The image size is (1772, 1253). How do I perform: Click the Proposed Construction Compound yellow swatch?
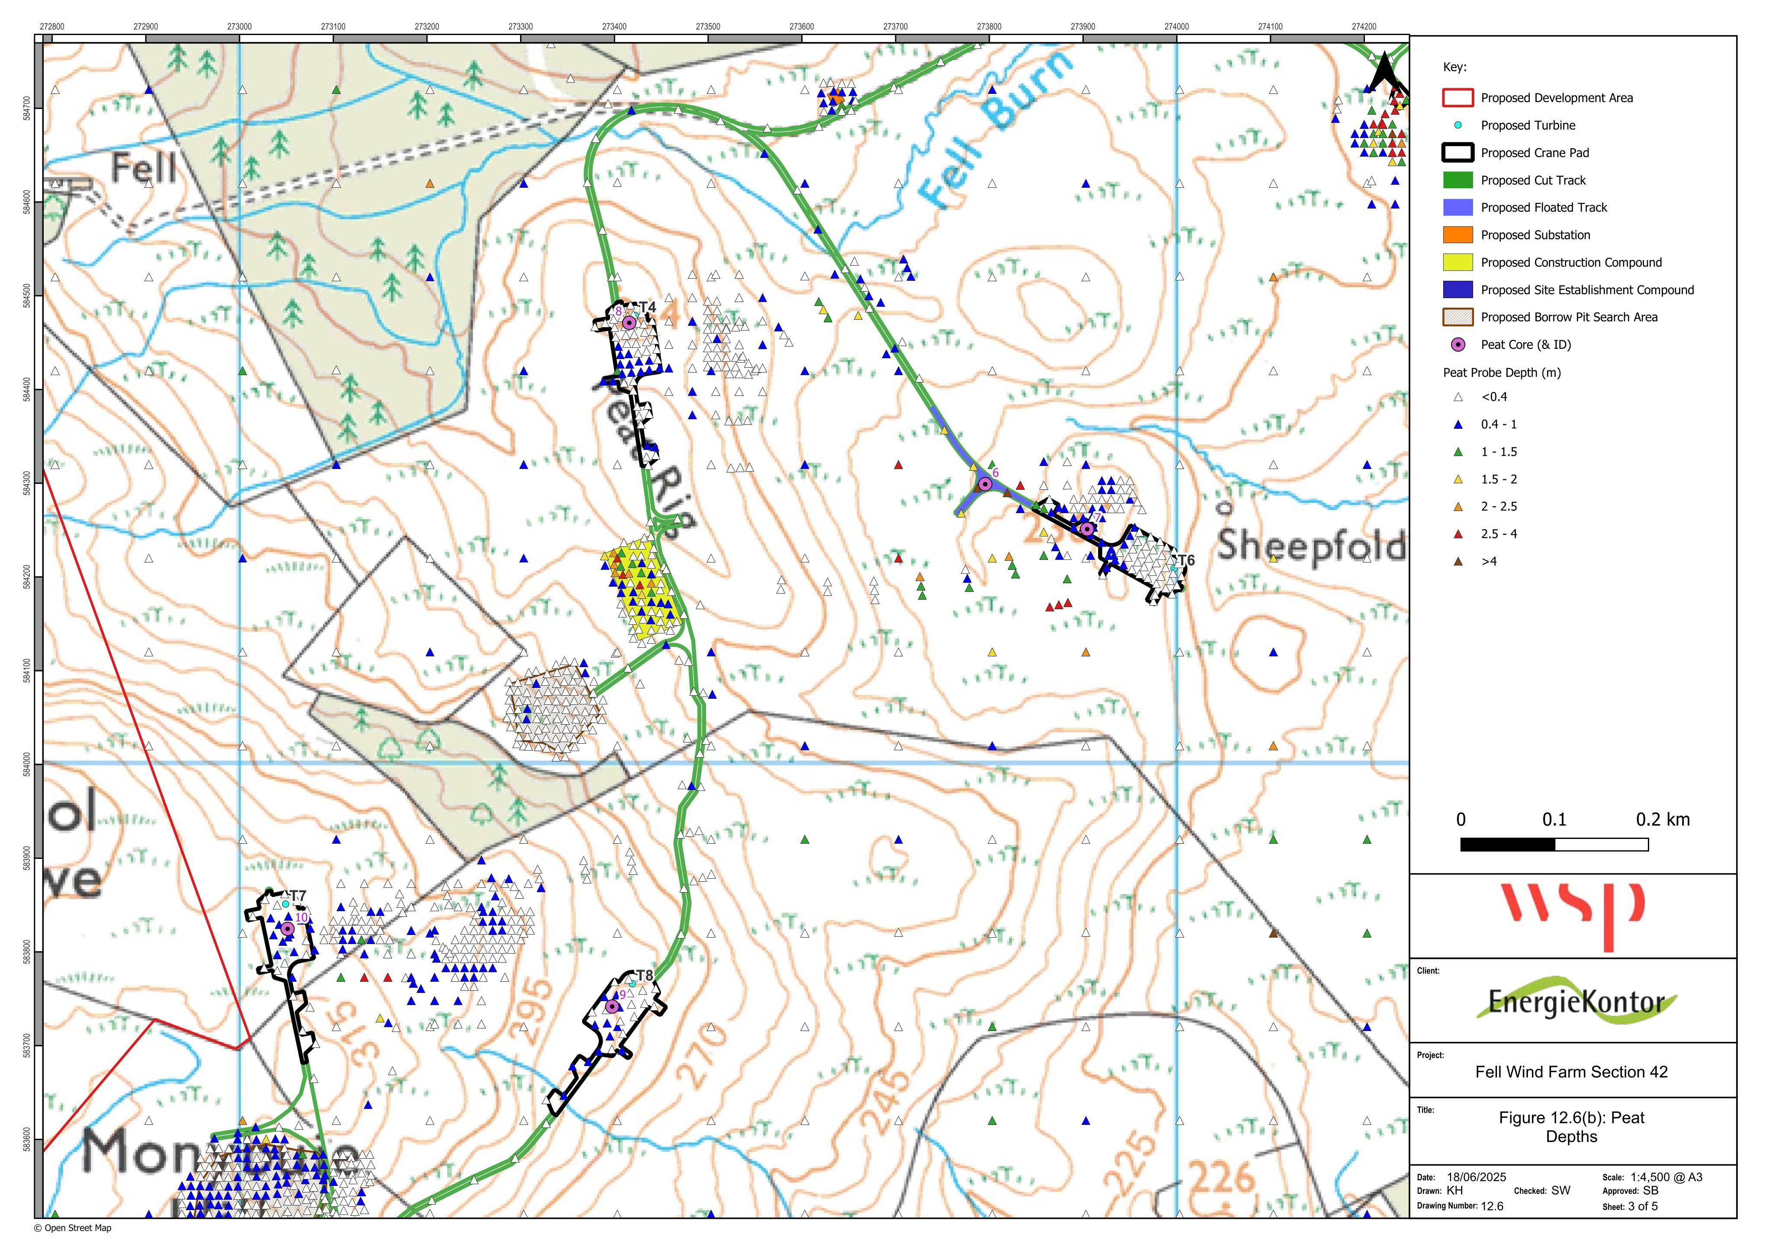click(x=1458, y=263)
